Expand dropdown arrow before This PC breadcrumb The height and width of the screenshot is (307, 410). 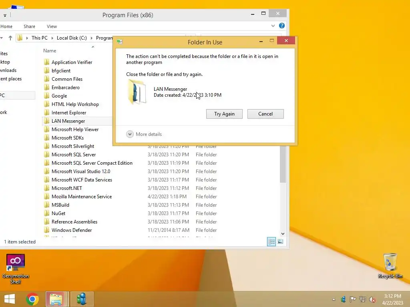pos(27,38)
